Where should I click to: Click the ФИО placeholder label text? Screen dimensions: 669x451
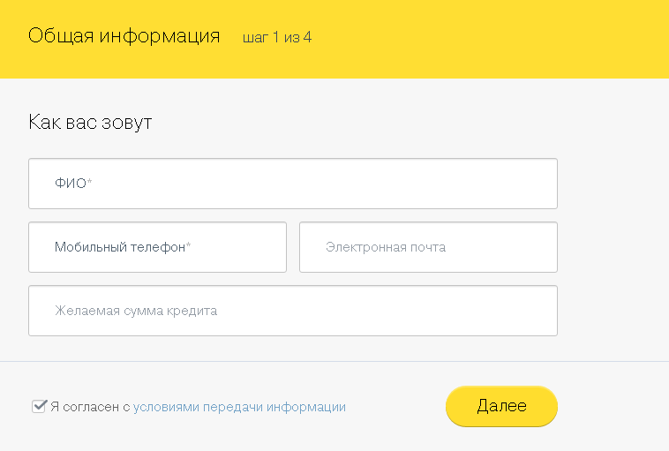(x=70, y=184)
